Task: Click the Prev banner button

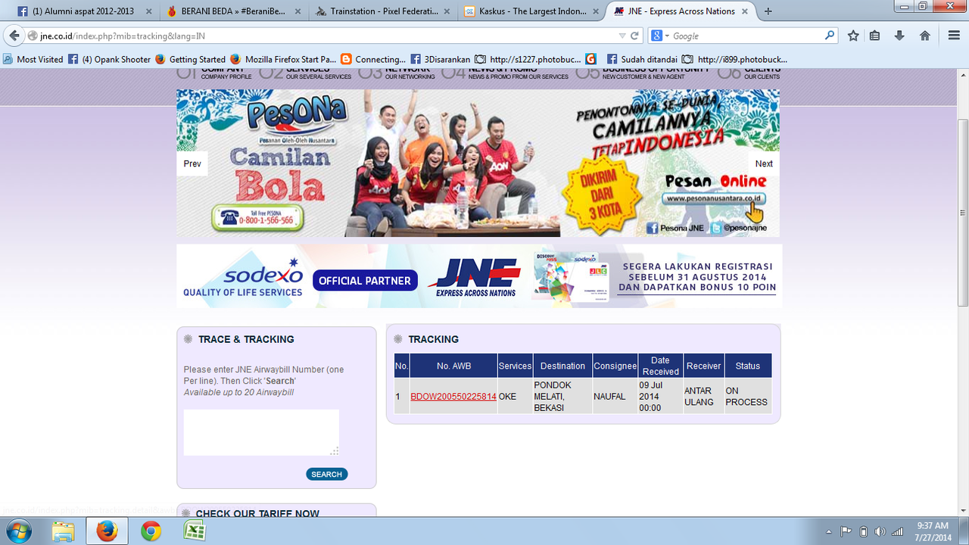Action: (x=192, y=163)
